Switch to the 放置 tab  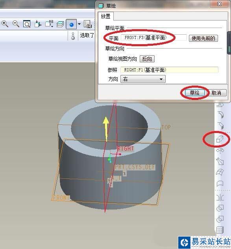(105, 16)
